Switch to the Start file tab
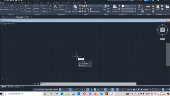The height and width of the screenshot is (96, 170). 4,17
